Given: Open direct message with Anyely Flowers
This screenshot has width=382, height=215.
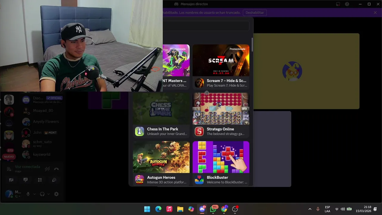Looking at the screenshot, I should click(43, 122).
